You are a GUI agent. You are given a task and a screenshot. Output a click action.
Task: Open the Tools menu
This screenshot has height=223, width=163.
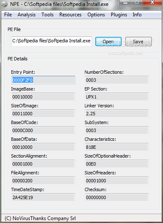(47, 15)
